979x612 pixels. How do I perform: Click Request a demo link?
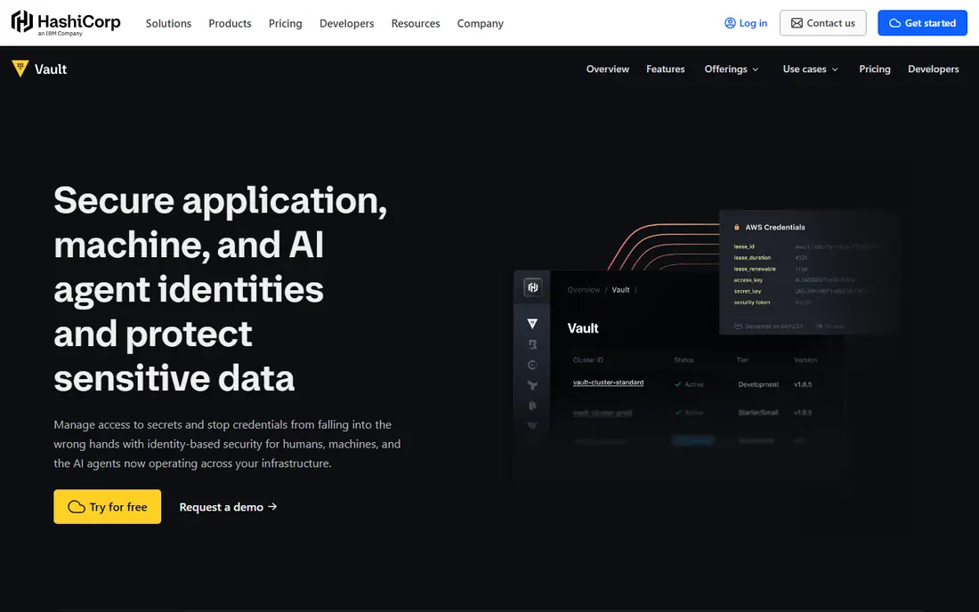228,507
